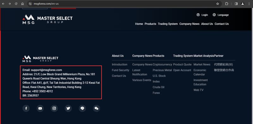
Task: Open the Language selector
Action: coord(220,15)
